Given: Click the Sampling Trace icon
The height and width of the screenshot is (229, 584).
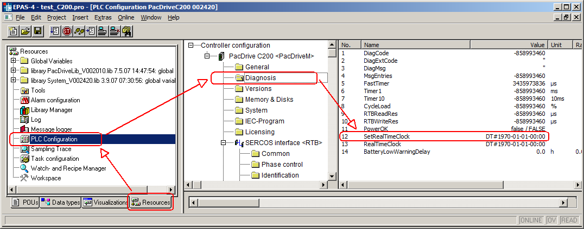Looking at the screenshot, I should coord(25,149).
